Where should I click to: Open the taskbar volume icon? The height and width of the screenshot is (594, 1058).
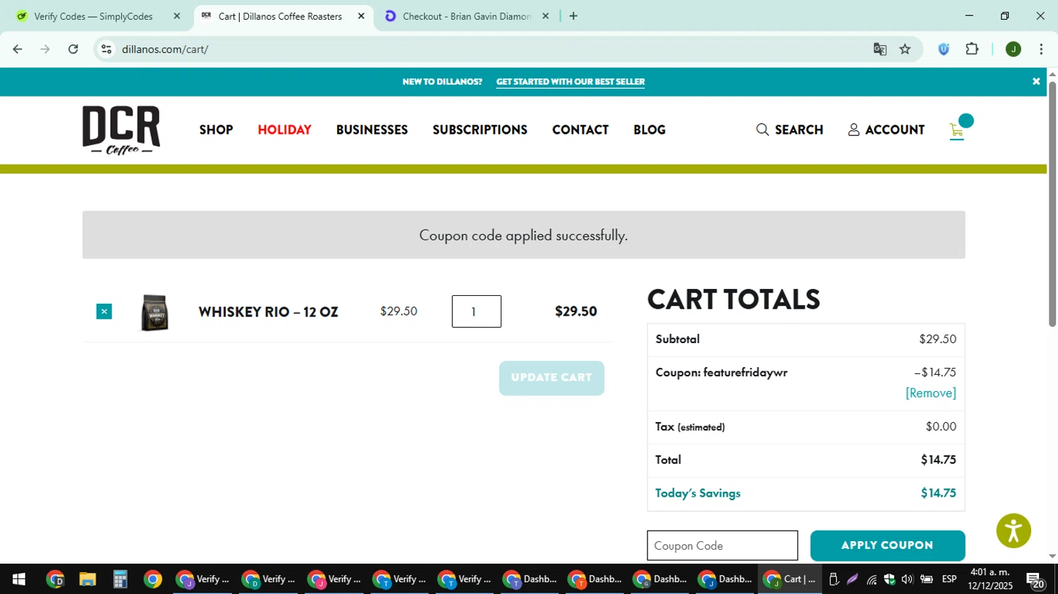pos(907,579)
